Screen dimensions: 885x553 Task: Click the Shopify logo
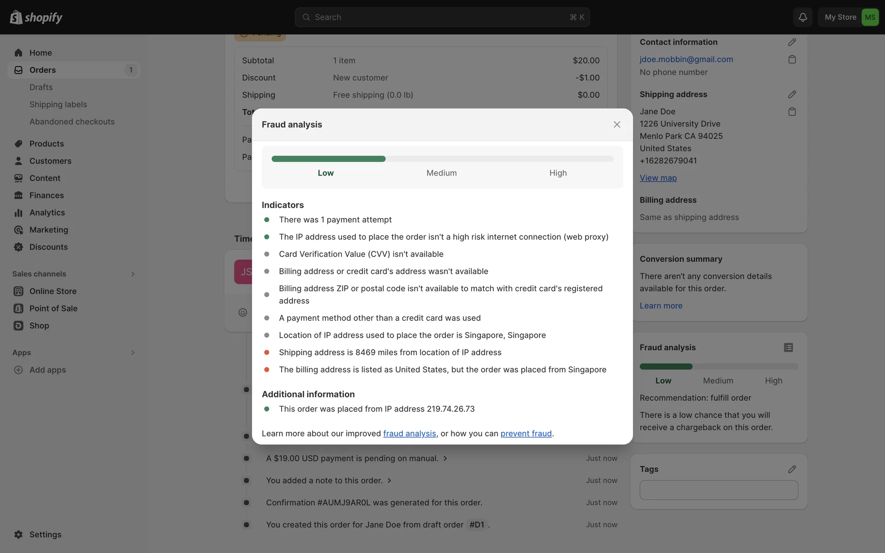coord(36,17)
